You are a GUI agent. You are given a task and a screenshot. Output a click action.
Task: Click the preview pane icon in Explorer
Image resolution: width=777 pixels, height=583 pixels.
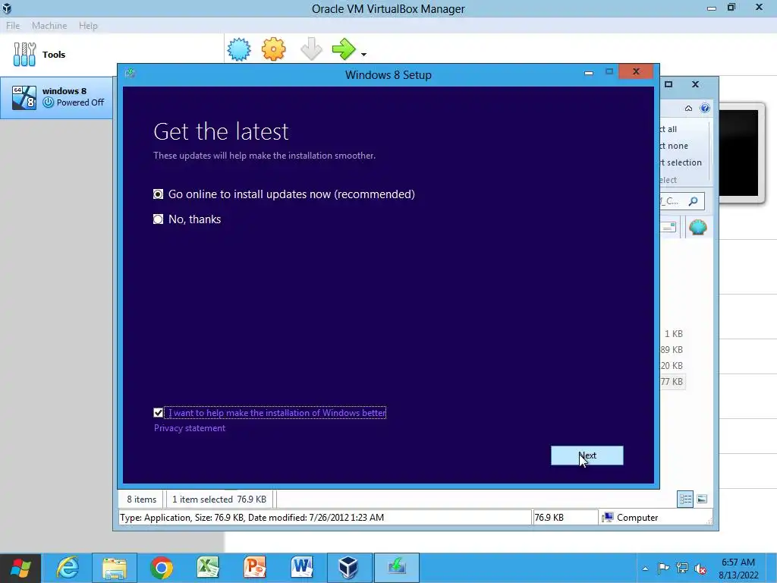(669, 227)
